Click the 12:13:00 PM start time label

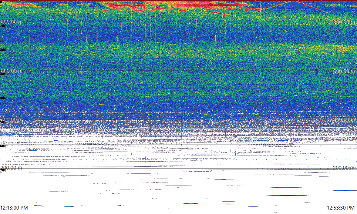[14, 208]
